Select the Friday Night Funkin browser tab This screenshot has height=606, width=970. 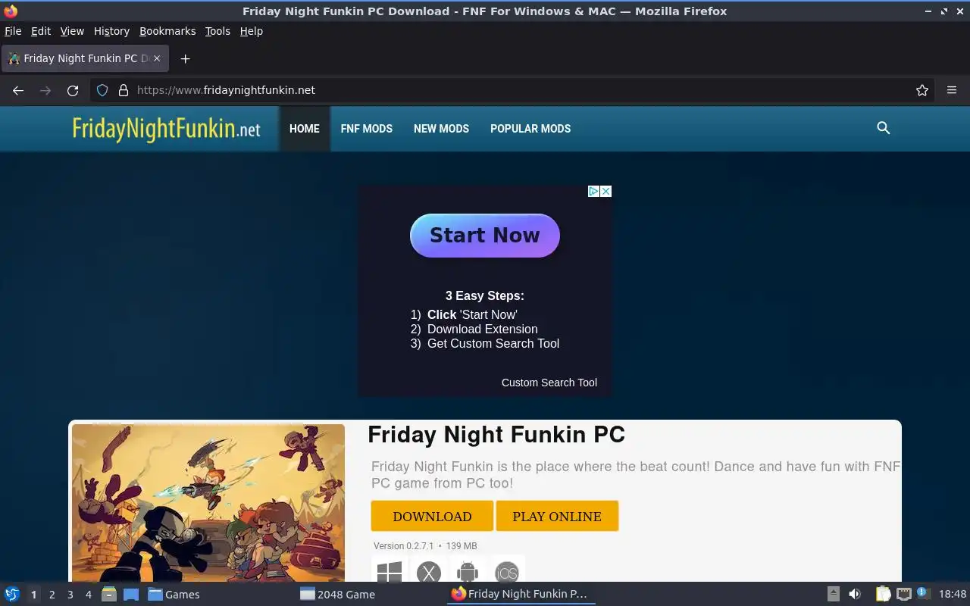(85, 58)
